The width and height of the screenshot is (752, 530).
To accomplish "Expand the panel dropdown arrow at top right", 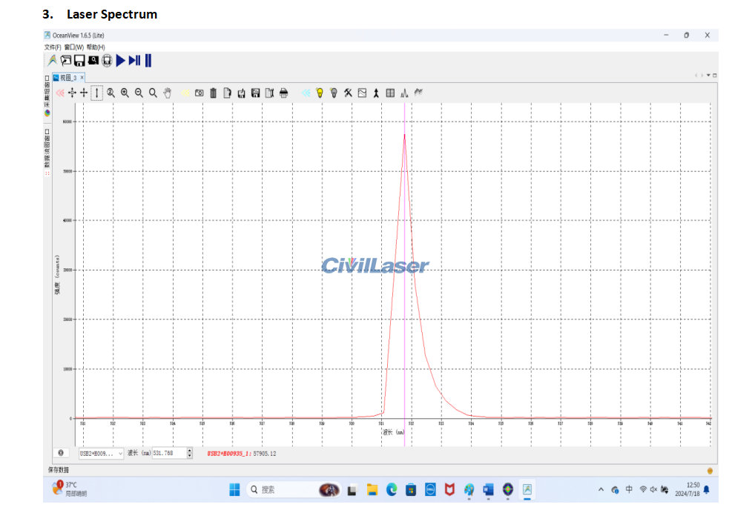I will 708,76.
